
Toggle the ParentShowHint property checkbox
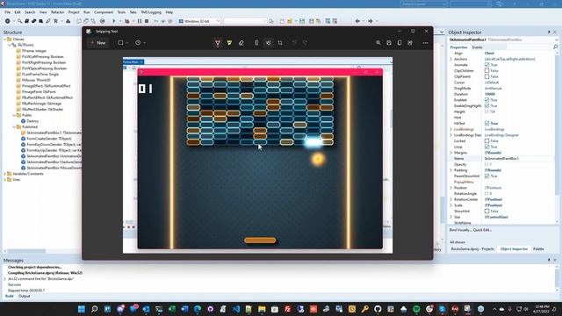click(x=486, y=176)
